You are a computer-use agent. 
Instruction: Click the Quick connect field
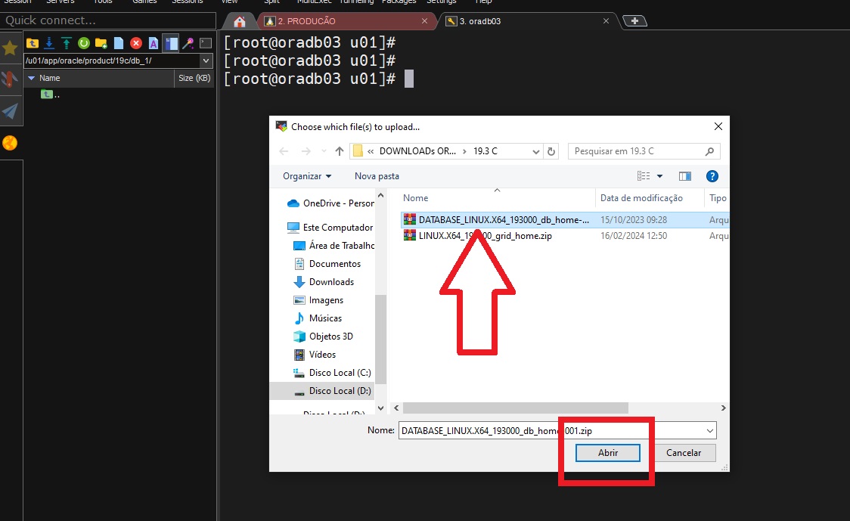tap(108, 20)
